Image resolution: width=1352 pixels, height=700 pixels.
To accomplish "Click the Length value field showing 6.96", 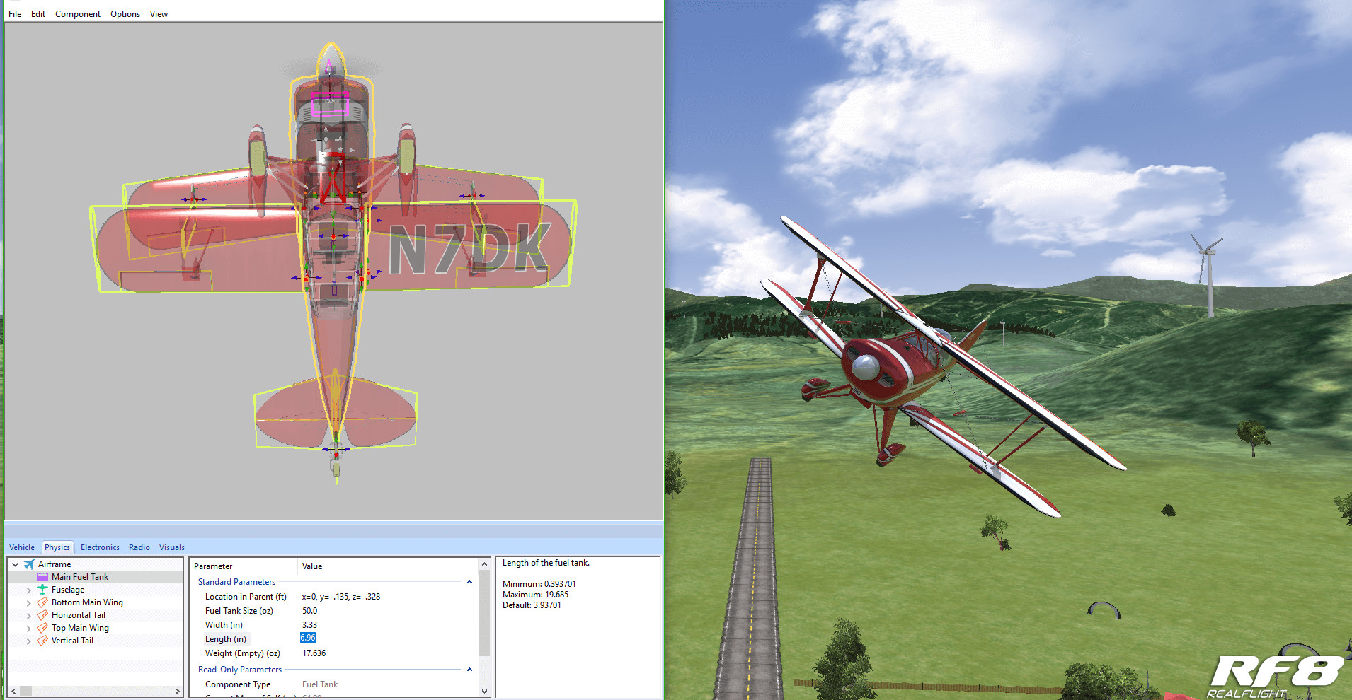I will [x=308, y=638].
